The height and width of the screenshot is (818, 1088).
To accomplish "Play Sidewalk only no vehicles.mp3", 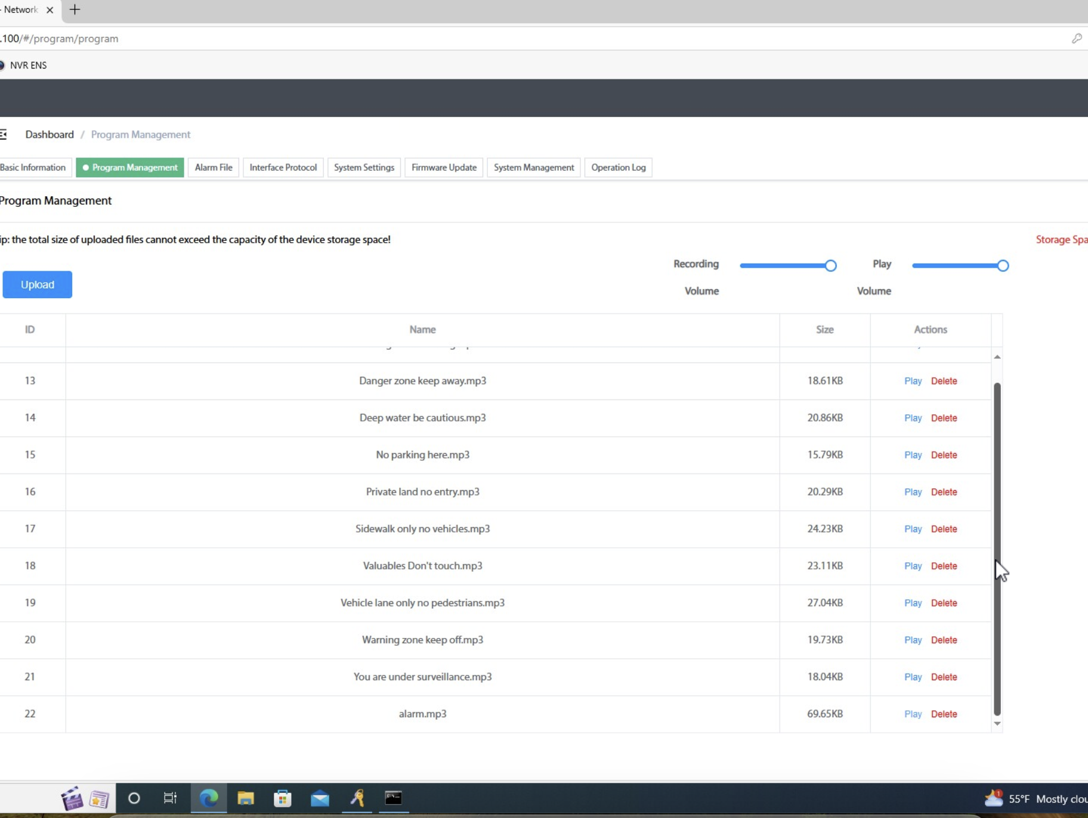I will point(913,529).
